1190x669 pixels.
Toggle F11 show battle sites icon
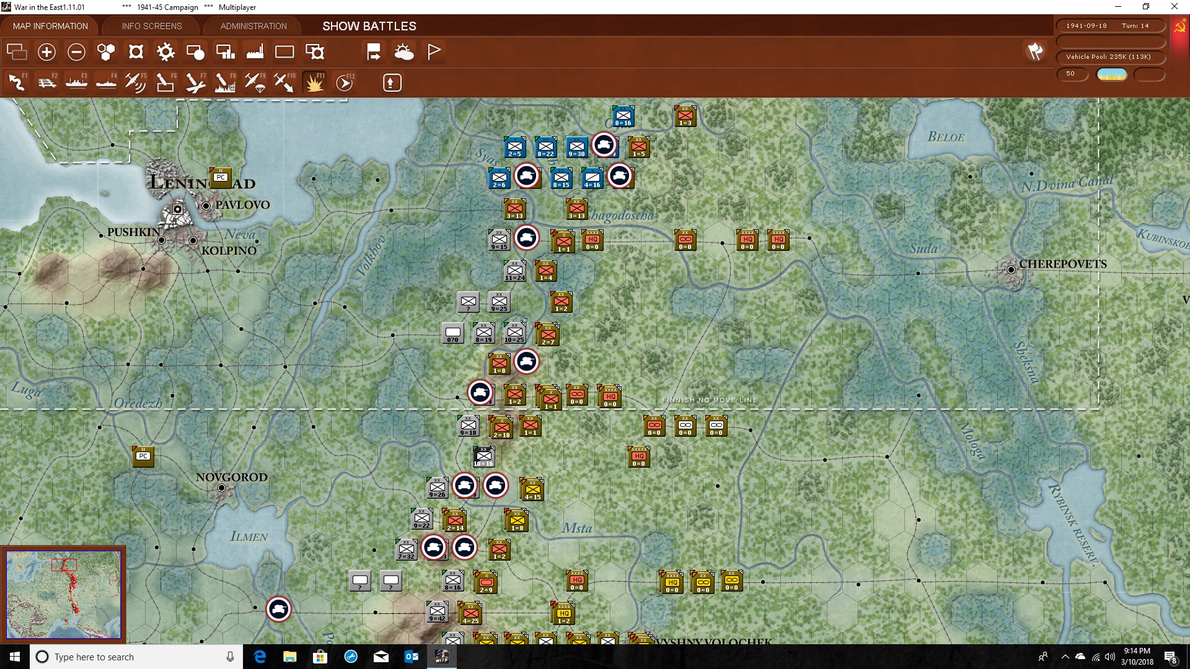[x=314, y=82]
